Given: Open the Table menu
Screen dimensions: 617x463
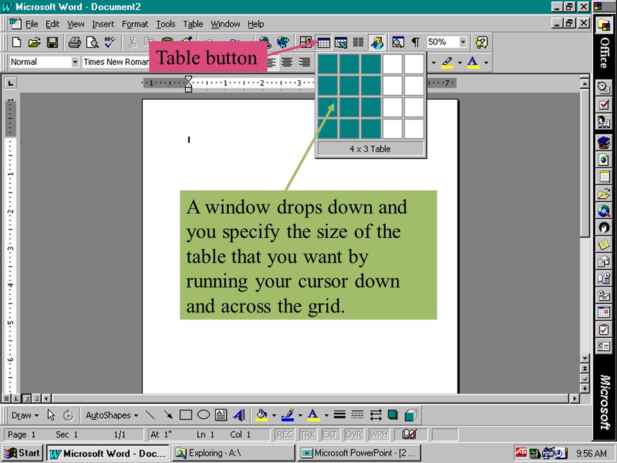Looking at the screenshot, I should [x=193, y=24].
